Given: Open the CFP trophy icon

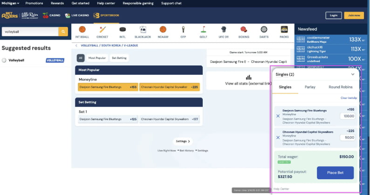Looking at the screenshot, I should [x=183, y=29].
